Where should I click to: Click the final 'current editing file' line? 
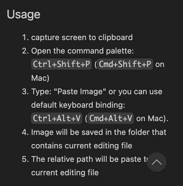pyautogui.click(x=65, y=173)
